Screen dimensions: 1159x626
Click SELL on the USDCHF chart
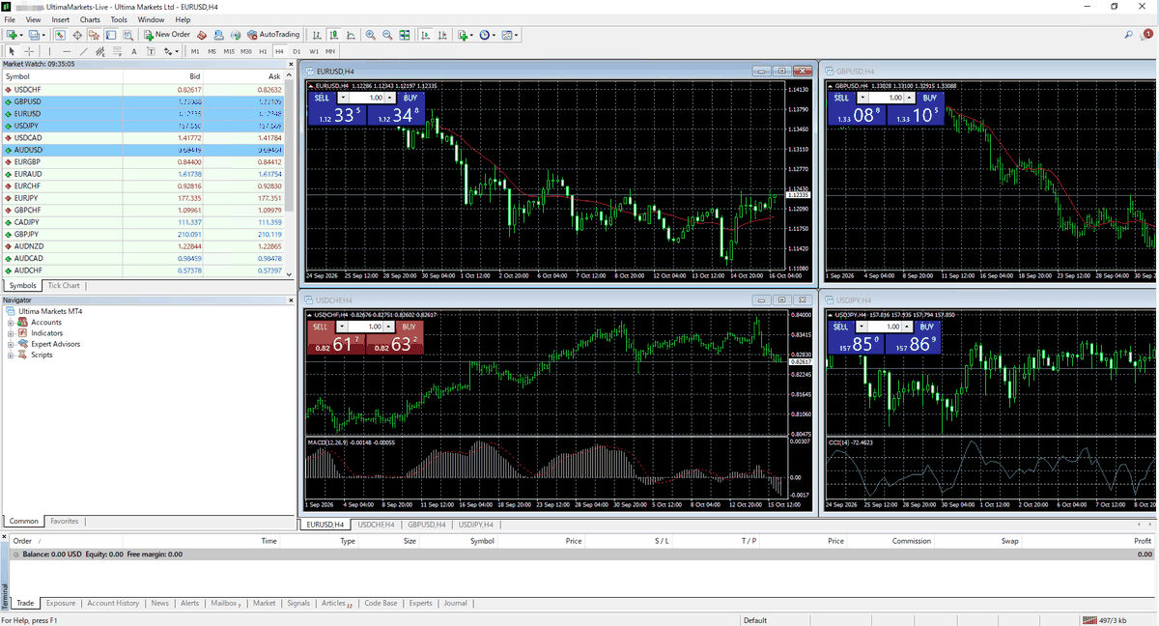click(x=322, y=327)
